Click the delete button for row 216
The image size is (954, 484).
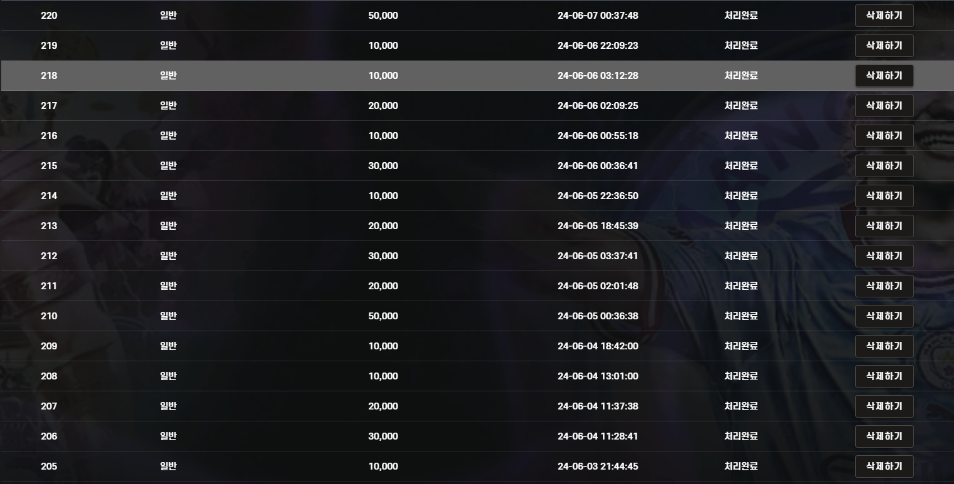884,136
